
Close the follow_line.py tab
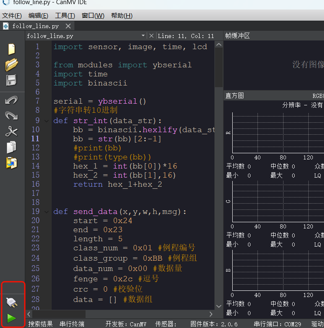68,26
